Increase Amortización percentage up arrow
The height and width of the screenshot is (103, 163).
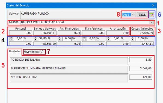point(108,37)
